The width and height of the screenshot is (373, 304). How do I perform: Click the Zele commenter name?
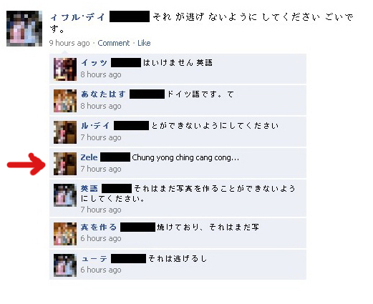pos(89,157)
